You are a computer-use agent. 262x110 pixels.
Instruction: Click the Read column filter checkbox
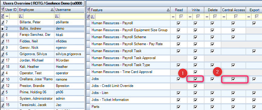181,17
